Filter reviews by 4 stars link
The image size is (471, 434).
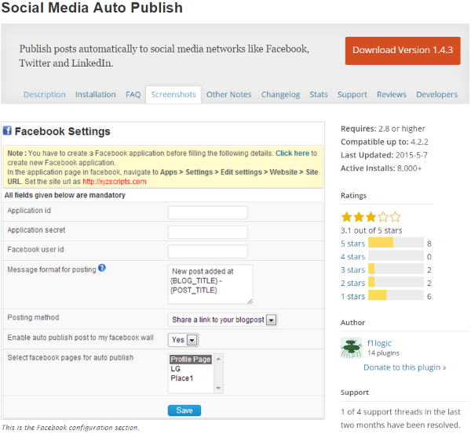352,257
